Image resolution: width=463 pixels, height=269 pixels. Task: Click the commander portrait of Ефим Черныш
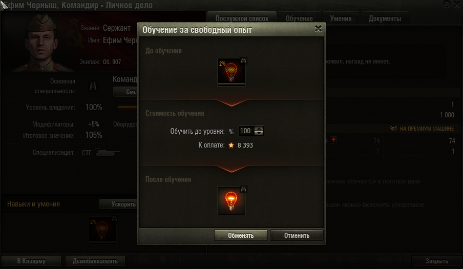41,42
